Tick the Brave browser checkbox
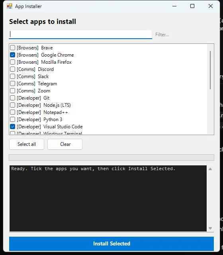The width and height of the screenshot is (223, 255). [12, 48]
